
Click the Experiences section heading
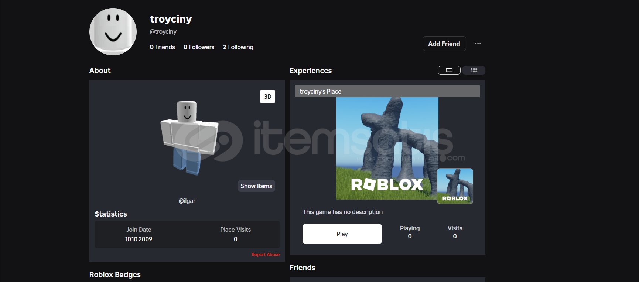coord(311,71)
